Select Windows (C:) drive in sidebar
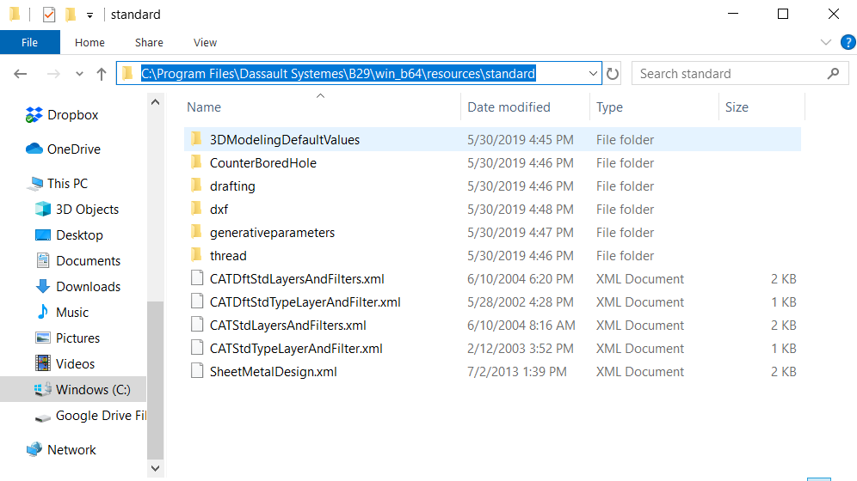Image resolution: width=857 pixels, height=481 pixels. [x=73, y=389]
